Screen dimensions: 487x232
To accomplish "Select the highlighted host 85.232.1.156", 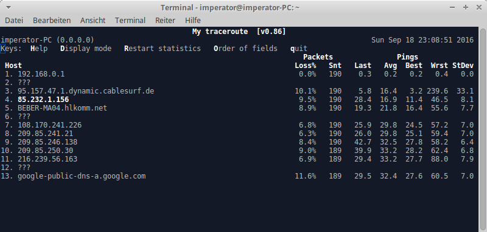I will [43, 100].
